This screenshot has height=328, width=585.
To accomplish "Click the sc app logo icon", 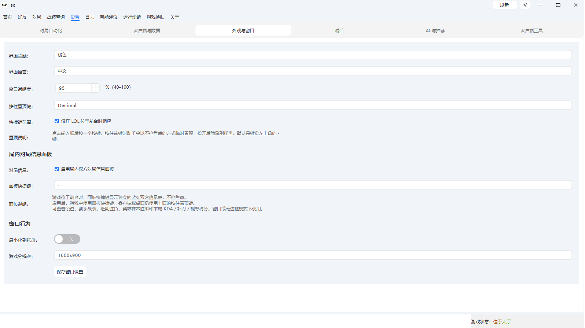I will tap(4, 5).
